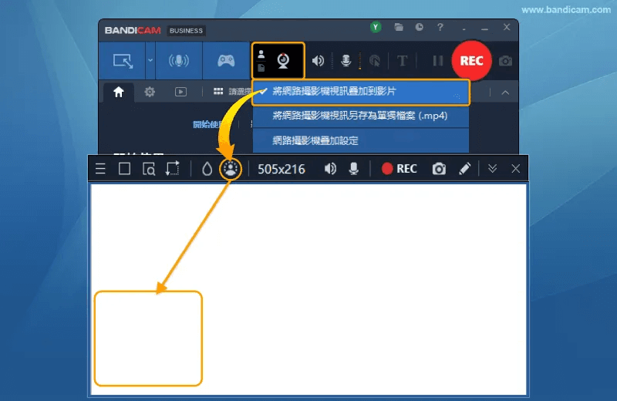Open the hamburger menu in recording bar
Screen dimensions: 617x401
click(x=100, y=169)
